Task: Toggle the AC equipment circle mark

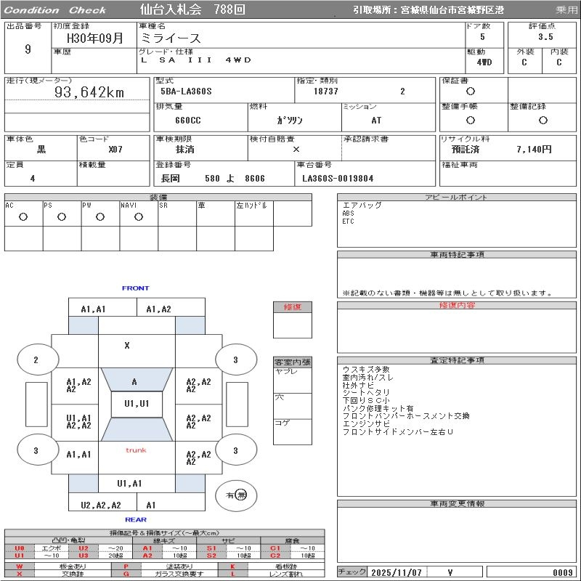Action: click(x=23, y=216)
